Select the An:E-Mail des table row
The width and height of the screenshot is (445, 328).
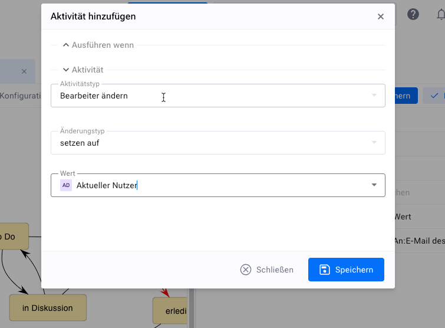click(420, 240)
